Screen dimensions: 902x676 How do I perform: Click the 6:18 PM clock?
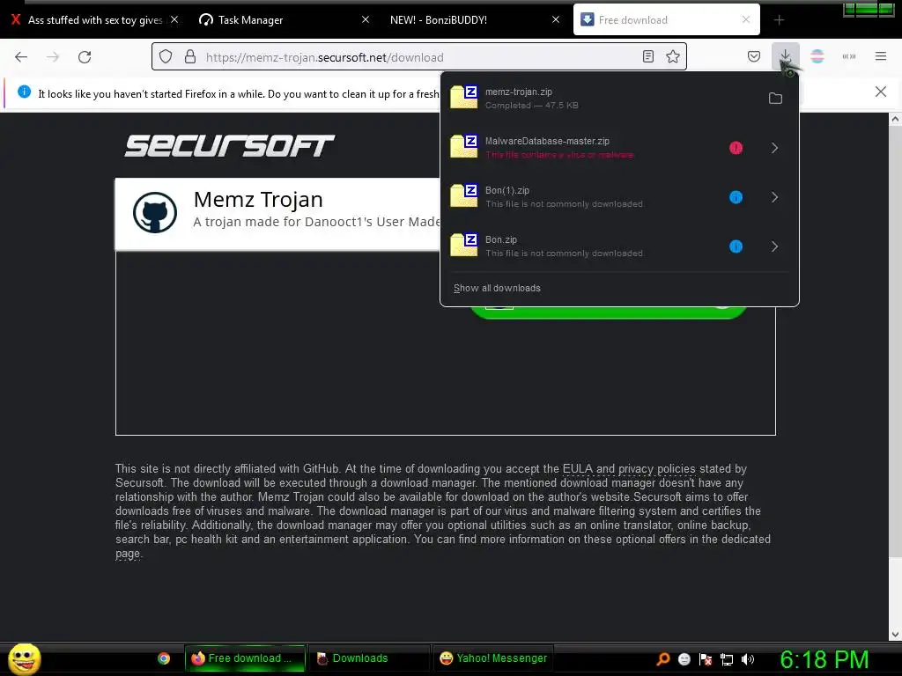824,659
